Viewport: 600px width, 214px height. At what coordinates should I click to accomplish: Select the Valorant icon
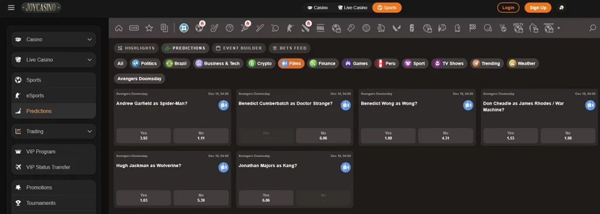(397, 28)
